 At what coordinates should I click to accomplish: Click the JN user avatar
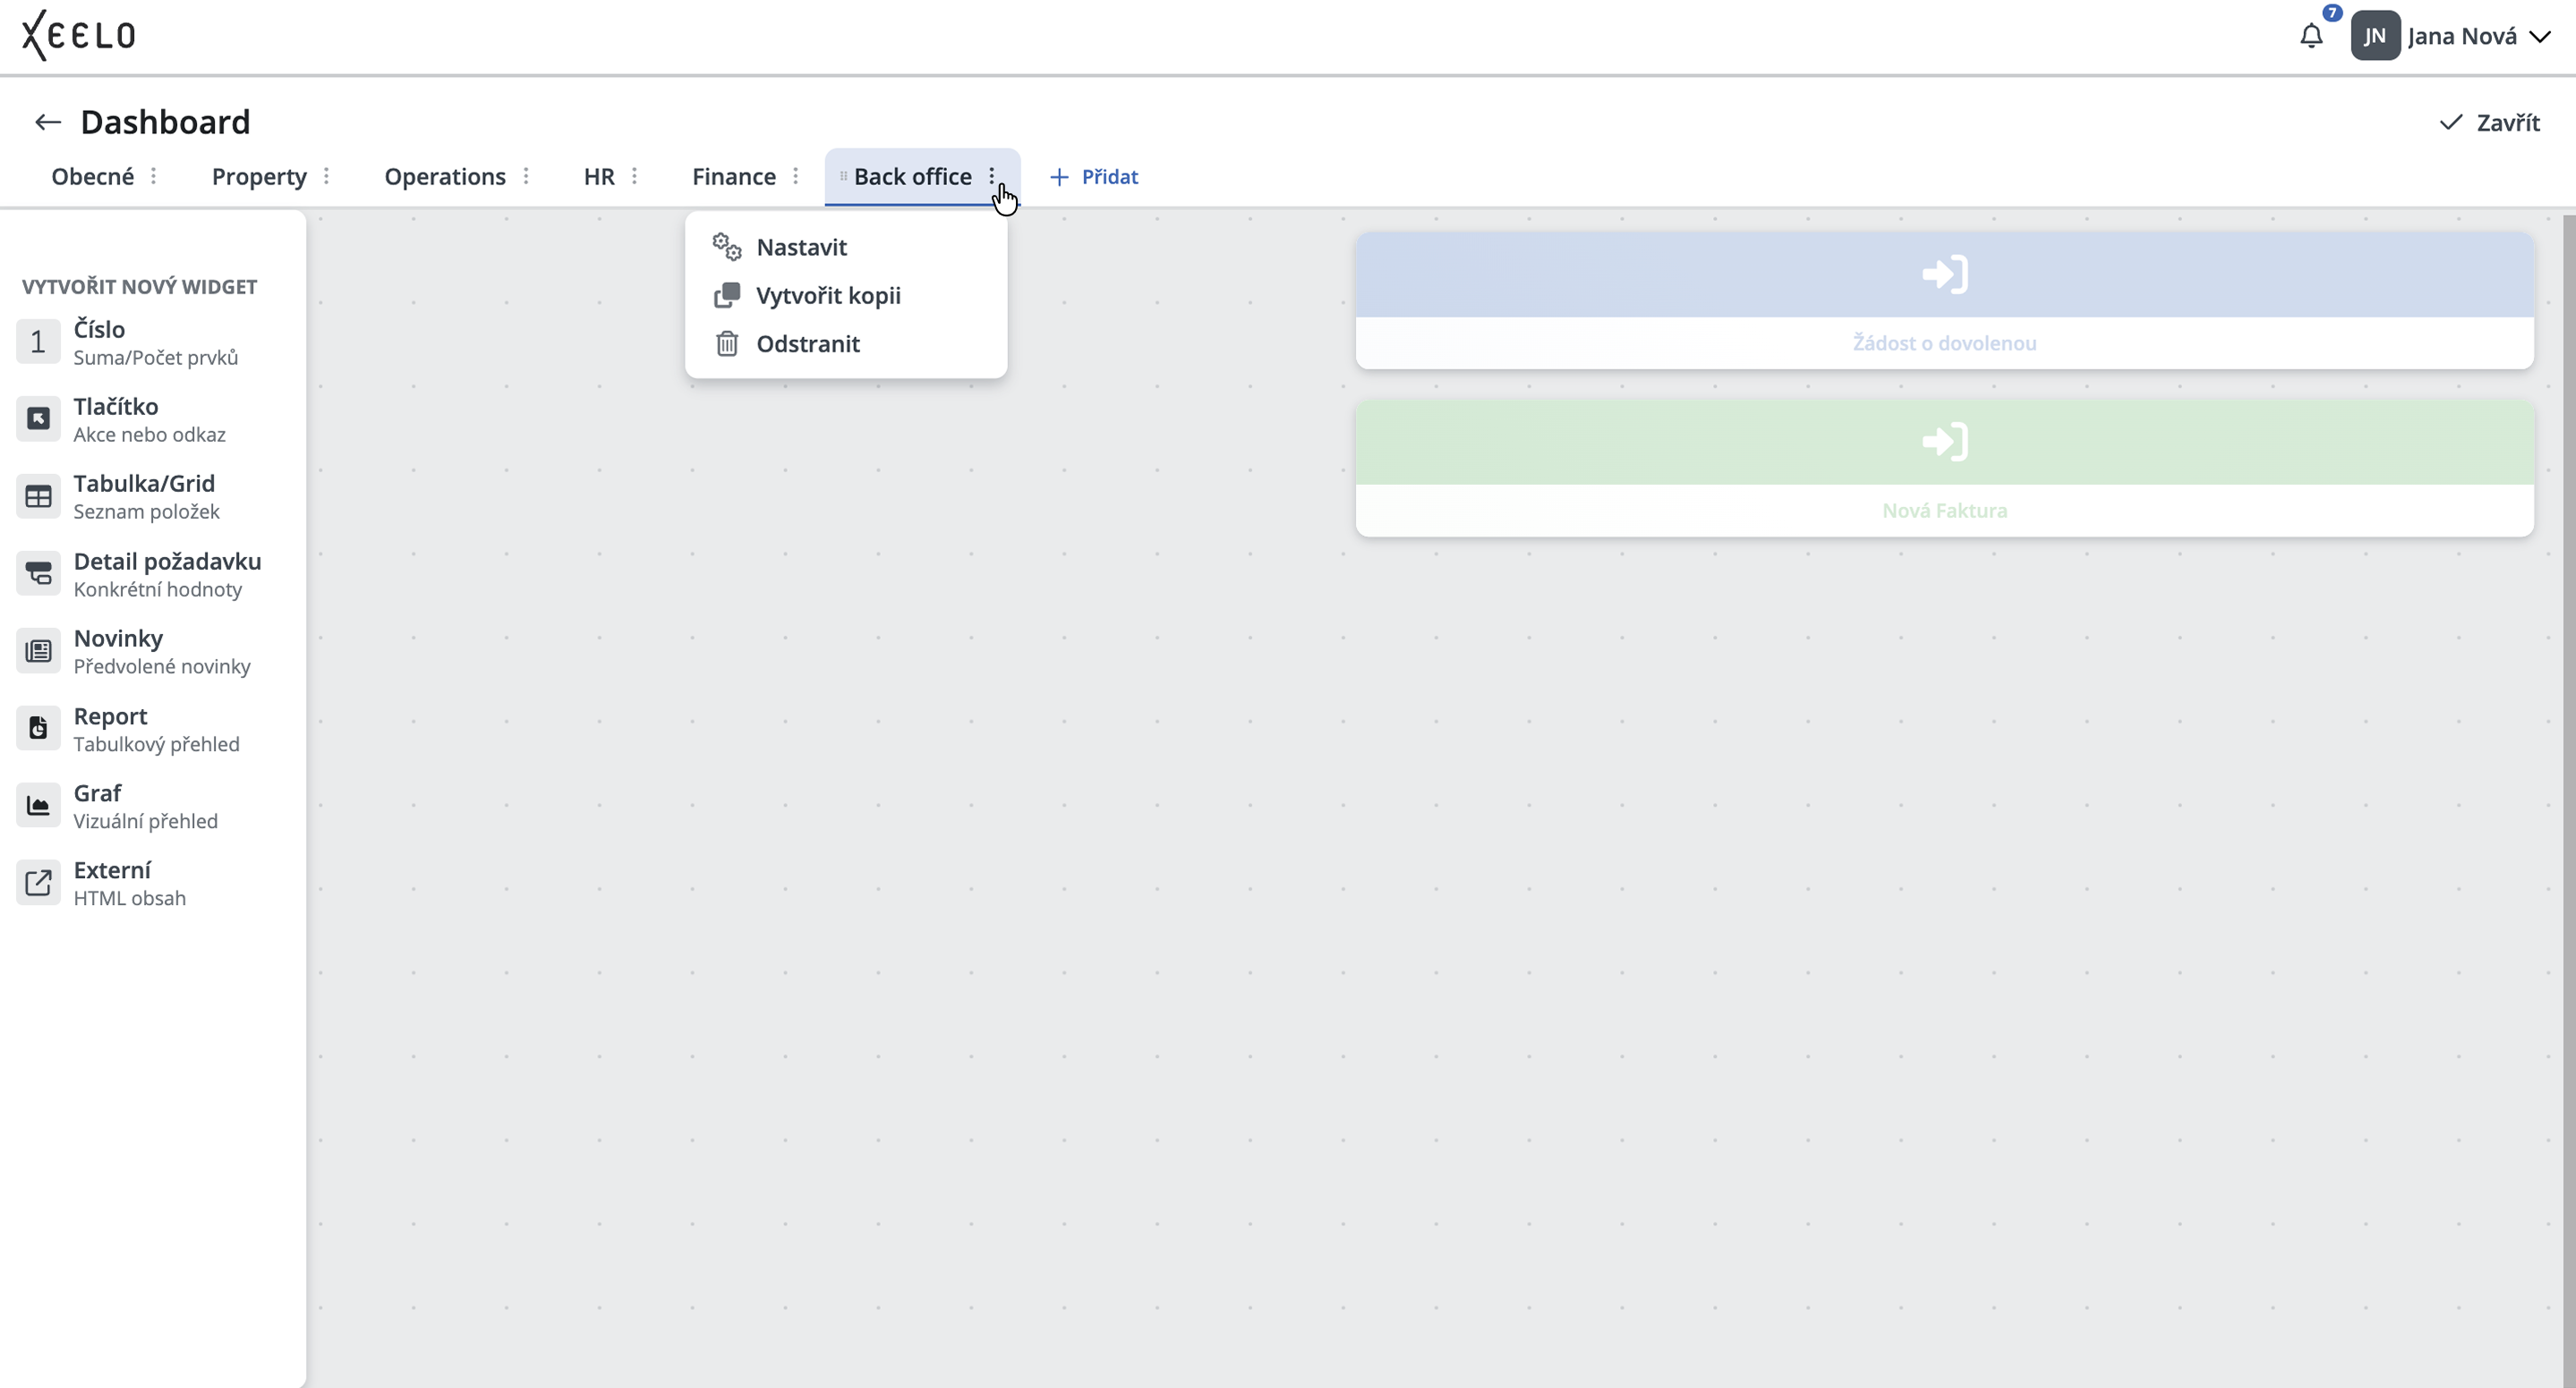[x=2375, y=36]
